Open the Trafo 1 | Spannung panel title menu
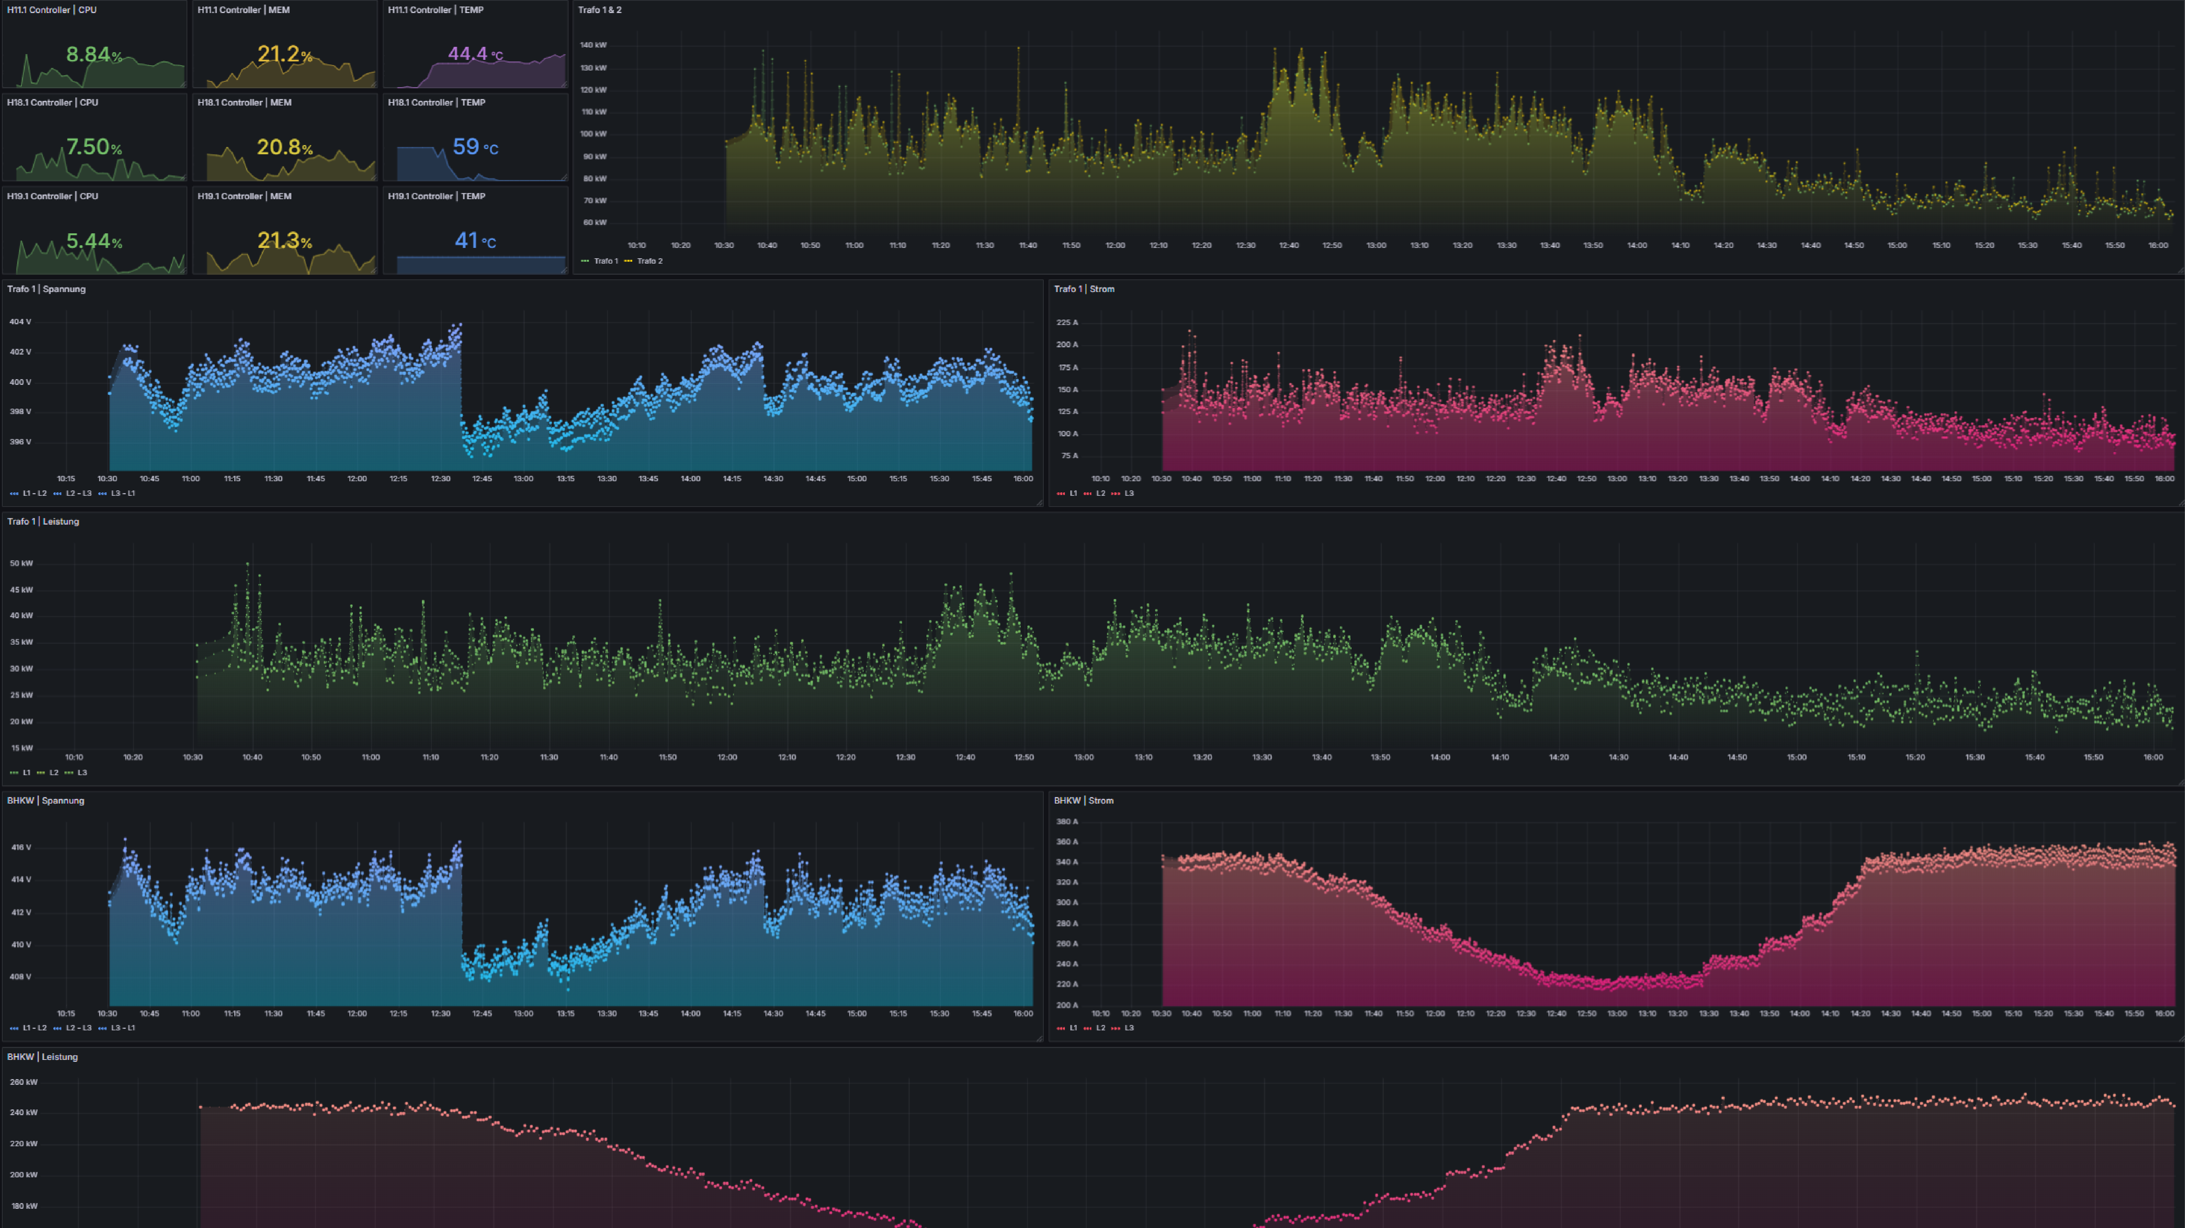This screenshot has width=2185, height=1228. [x=47, y=289]
